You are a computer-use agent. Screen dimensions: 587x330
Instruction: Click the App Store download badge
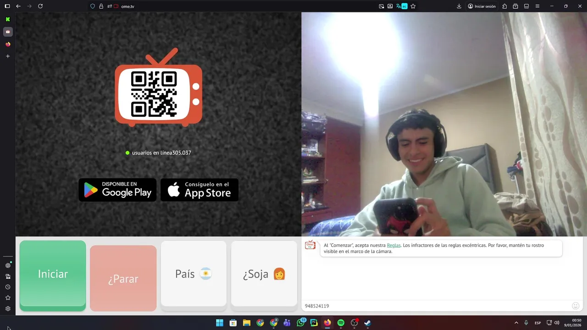tap(199, 190)
